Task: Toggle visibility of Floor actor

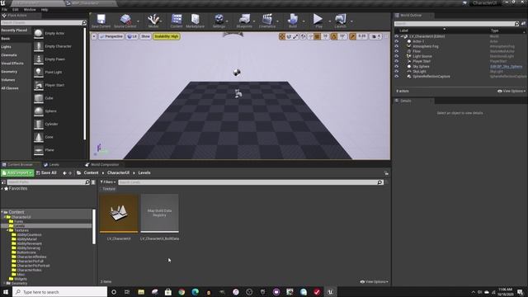Action: (396, 51)
